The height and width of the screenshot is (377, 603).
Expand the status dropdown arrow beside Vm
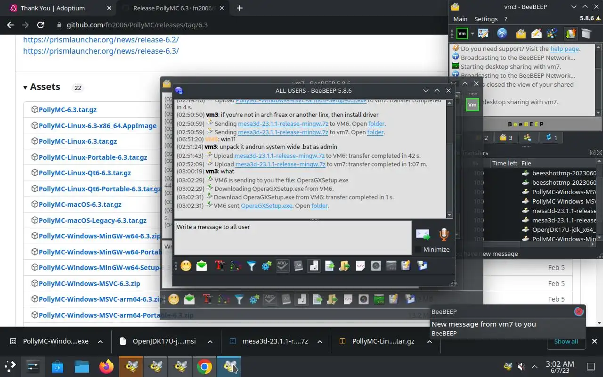coord(472,33)
